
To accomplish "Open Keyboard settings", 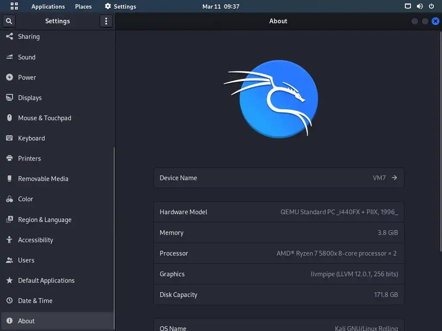I will pos(57,138).
